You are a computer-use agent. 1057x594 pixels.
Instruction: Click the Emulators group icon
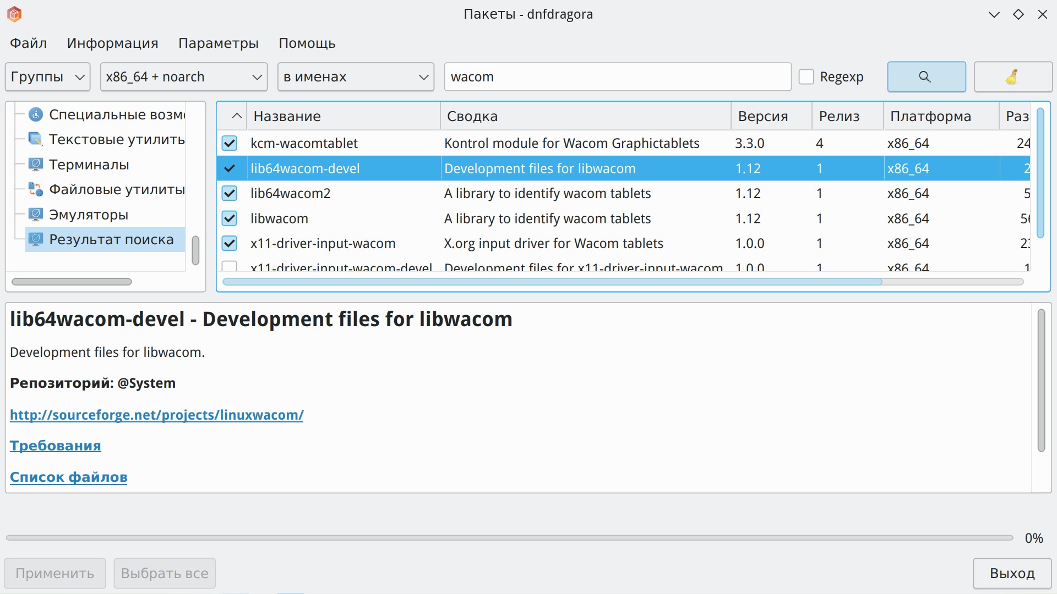36,215
